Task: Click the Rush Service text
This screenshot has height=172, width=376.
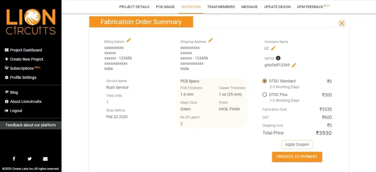Action: [117, 87]
